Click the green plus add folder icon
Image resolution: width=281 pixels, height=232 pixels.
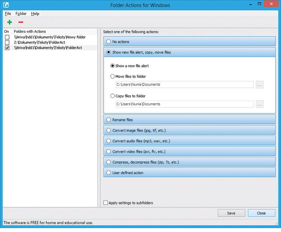coord(10,22)
